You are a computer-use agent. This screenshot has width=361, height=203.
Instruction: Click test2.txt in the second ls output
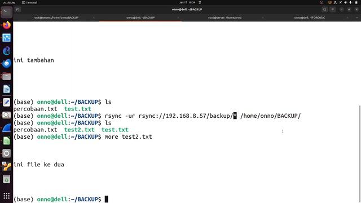(79, 130)
